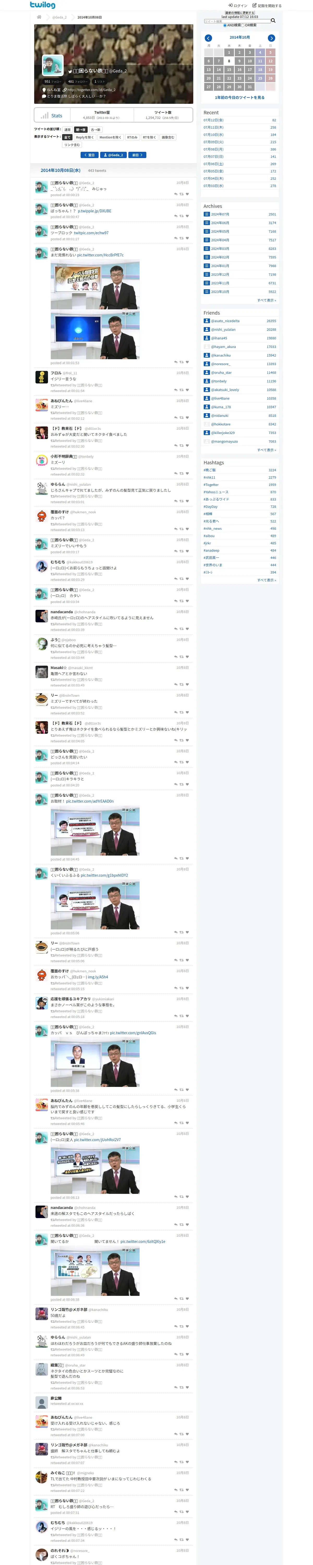The width and height of the screenshot is (313, 1565).
Task: Set sort order to 新→夜
Action: (81, 129)
